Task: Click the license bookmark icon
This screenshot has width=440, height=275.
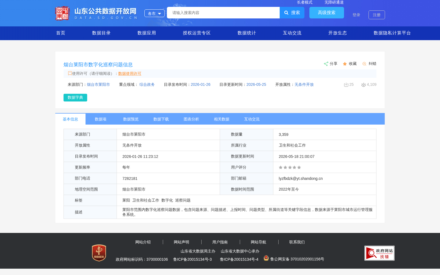Action: pos(70,73)
